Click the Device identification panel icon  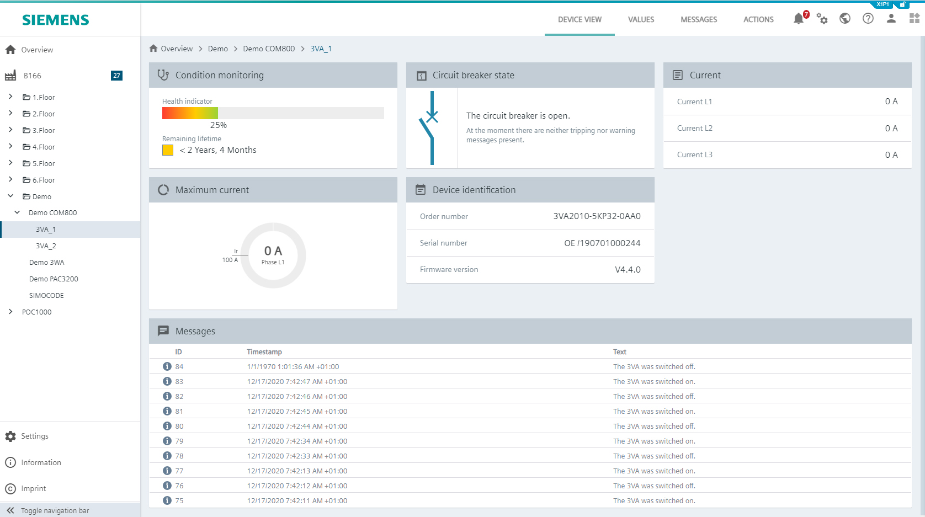[x=421, y=190]
